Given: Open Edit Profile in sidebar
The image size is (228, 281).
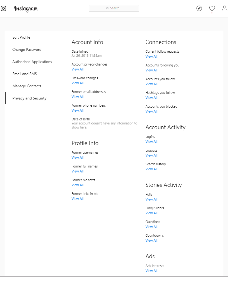Looking at the screenshot, I should click(21, 37).
